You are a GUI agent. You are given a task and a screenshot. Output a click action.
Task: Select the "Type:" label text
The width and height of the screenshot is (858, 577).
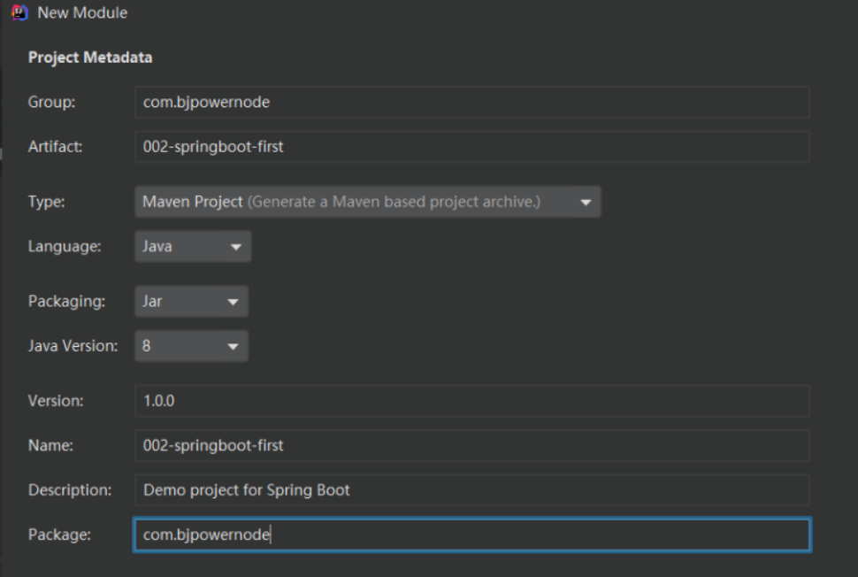[45, 202]
